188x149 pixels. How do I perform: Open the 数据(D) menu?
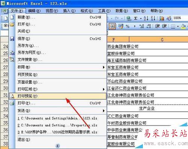(x=121, y=11)
